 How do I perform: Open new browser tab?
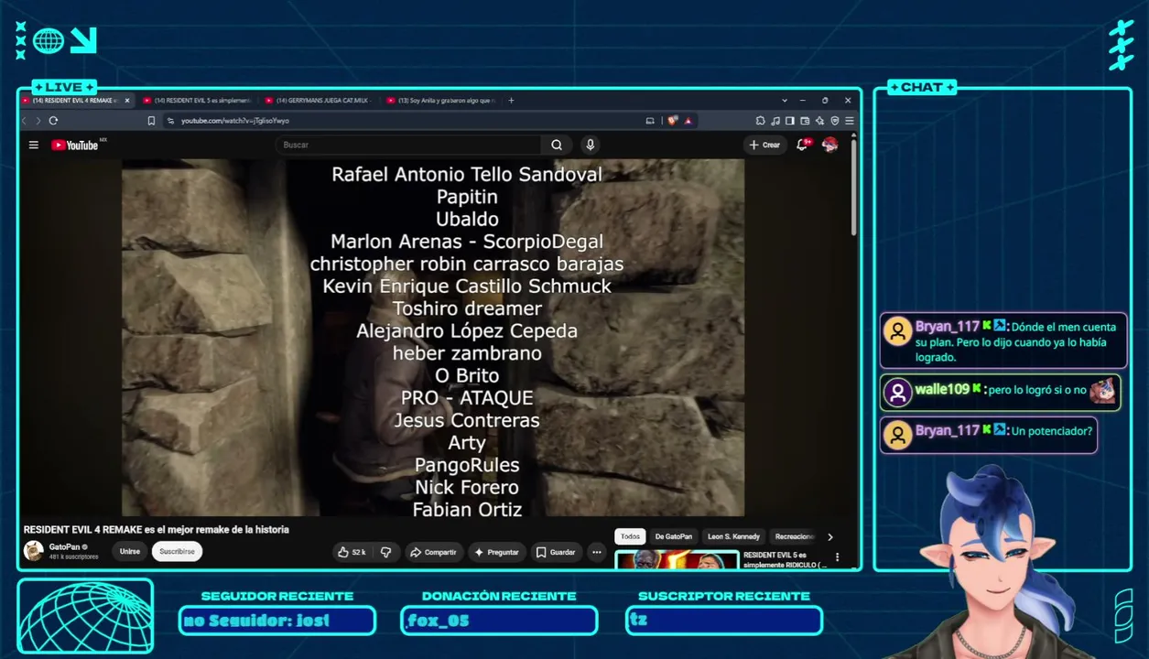[x=511, y=100]
